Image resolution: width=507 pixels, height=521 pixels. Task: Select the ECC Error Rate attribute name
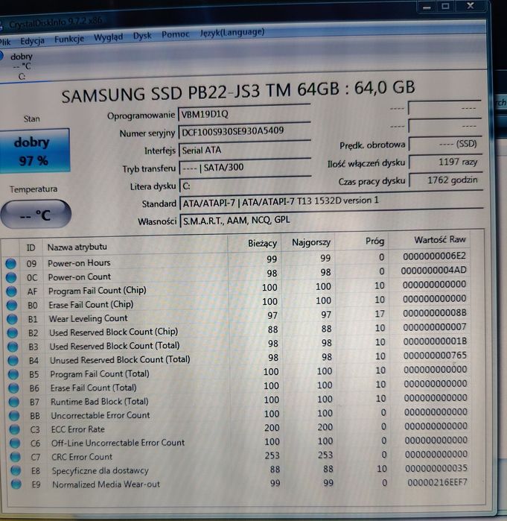click(78, 429)
